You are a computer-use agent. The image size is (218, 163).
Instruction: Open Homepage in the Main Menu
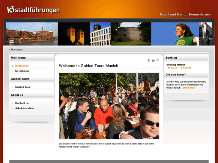(22, 66)
